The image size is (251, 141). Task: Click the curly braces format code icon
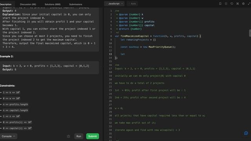(226, 4)
